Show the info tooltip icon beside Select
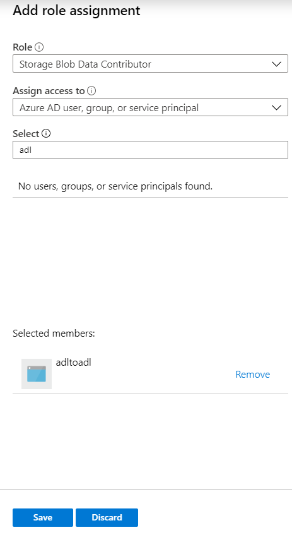The height and width of the screenshot is (535, 292). (x=46, y=133)
